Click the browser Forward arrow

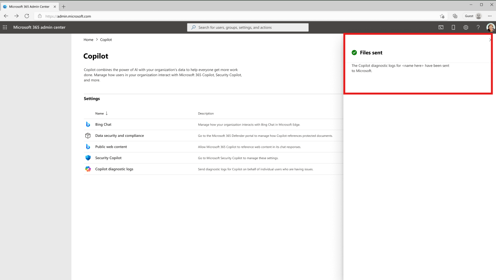pos(16,16)
